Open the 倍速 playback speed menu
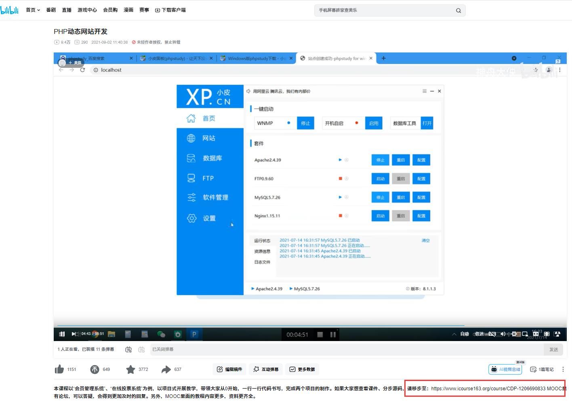This screenshot has height=402, width=572. click(x=479, y=334)
